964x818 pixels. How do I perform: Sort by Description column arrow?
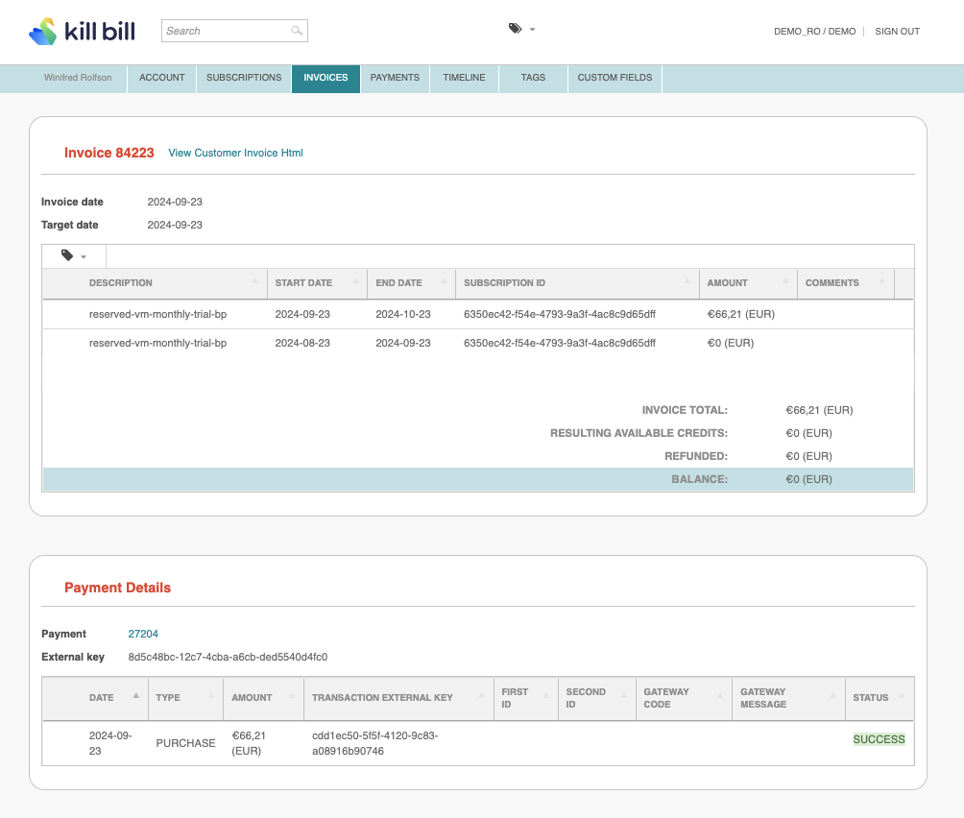[x=255, y=281]
